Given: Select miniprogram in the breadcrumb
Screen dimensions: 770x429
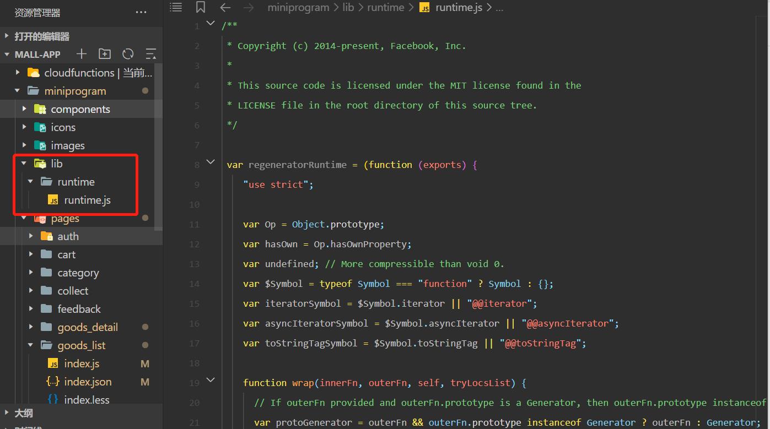Looking at the screenshot, I should (x=298, y=8).
